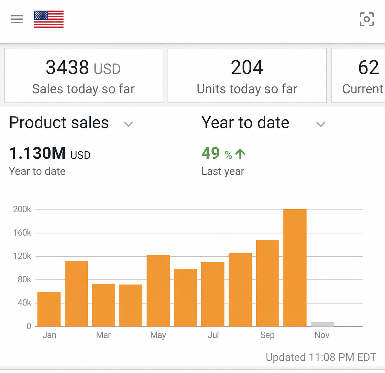Open the Sales today so far card

[84, 76]
